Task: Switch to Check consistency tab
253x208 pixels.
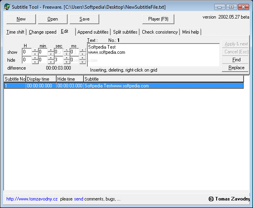Action: click(160, 32)
